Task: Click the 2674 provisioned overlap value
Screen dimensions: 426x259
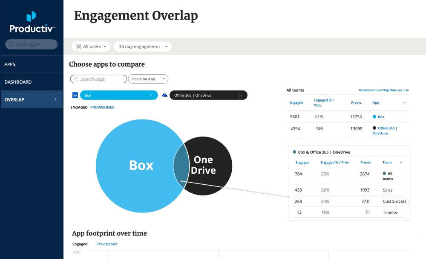Action: pos(365,174)
